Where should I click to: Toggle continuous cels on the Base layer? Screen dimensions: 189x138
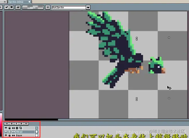[x=13, y=135]
